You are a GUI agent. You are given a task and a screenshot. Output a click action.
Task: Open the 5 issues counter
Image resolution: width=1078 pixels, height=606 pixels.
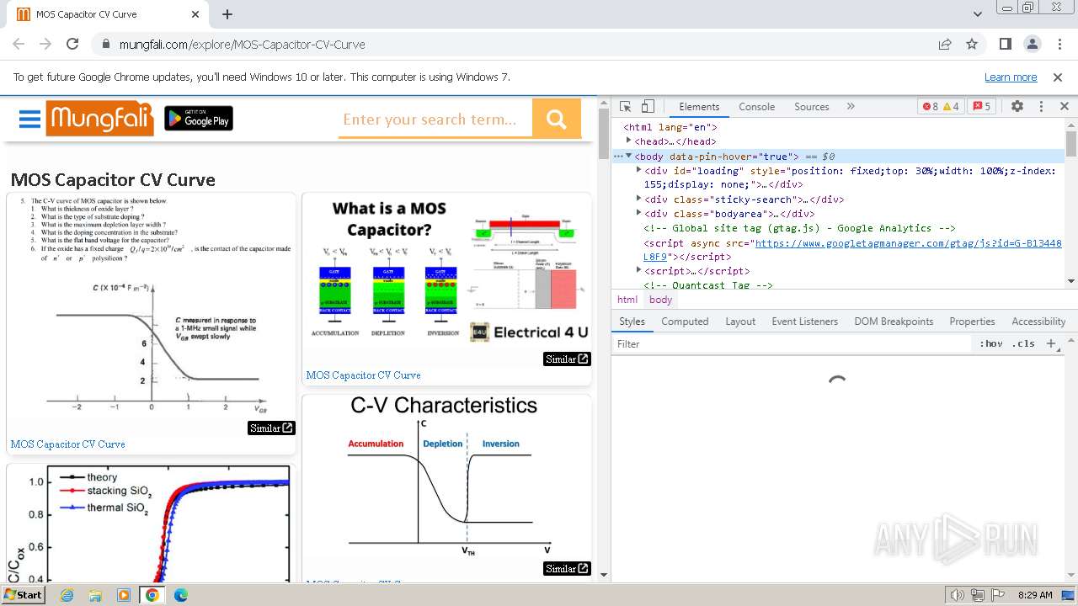(x=981, y=107)
